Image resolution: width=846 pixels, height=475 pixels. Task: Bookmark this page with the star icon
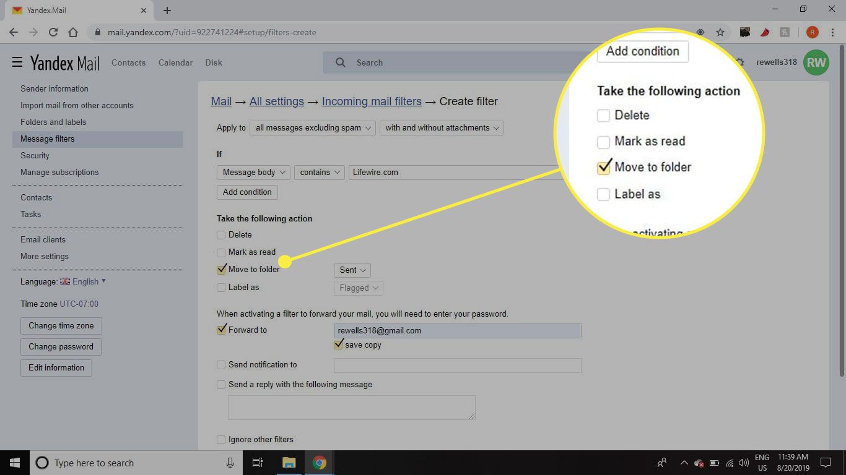[720, 32]
